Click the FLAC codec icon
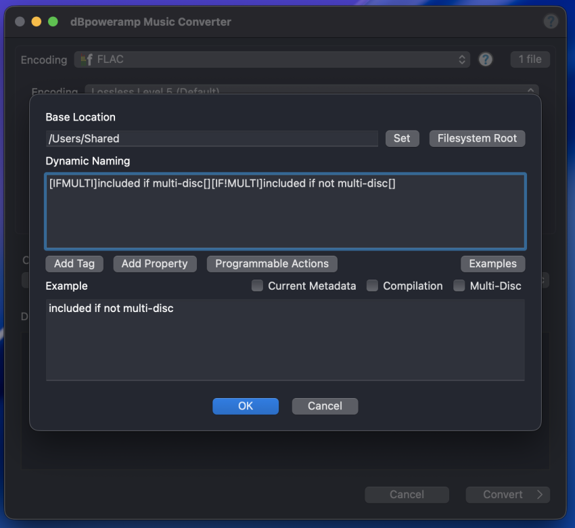The height and width of the screenshot is (528, 575). (87, 60)
